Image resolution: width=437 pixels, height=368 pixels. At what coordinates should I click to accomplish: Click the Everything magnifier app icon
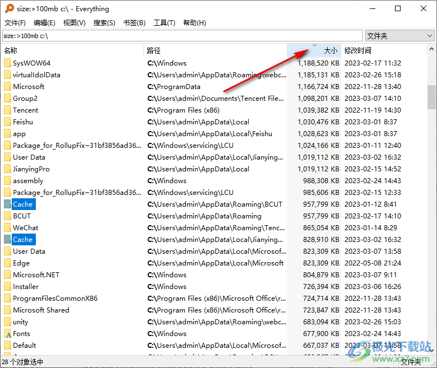tap(9, 8)
